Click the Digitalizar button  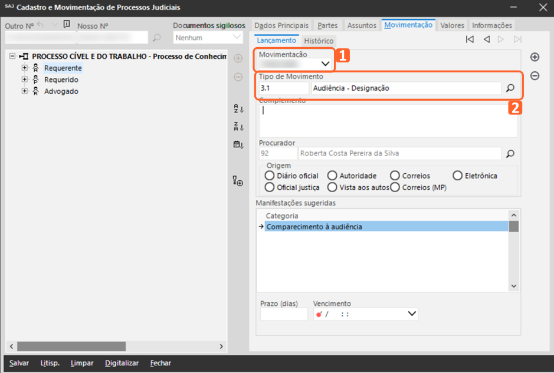(x=122, y=363)
